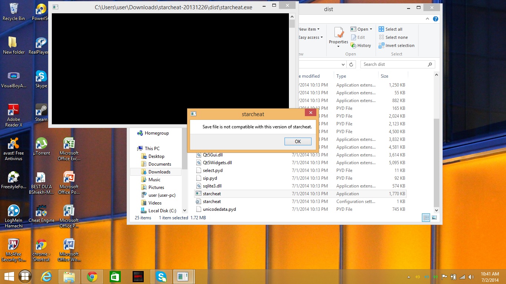Refresh the dist folder view
This screenshot has width=506, height=284.
[x=352, y=64]
